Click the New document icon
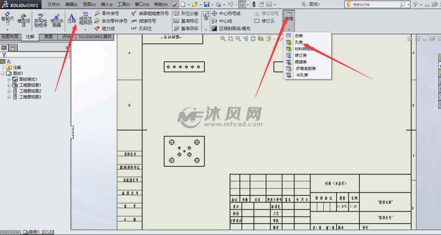The width and height of the screenshot is (441, 235). click(183, 4)
